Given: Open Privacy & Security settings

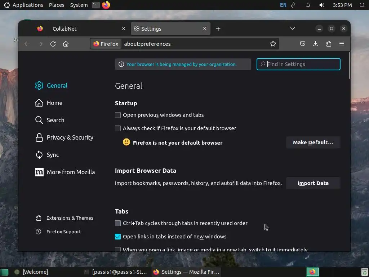Looking at the screenshot, I should (x=64, y=137).
